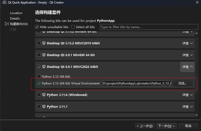
Task: Check the Python 3.11.7 kit
Action: click(39, 106)
